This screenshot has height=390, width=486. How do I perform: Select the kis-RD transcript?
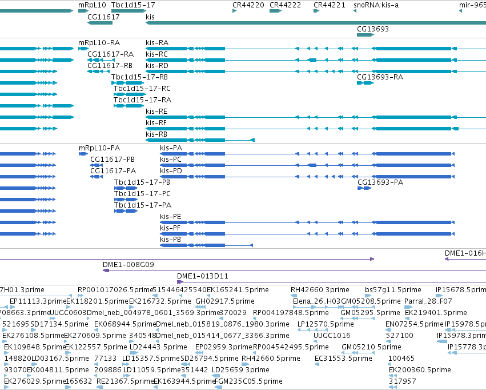pyautogui.click(x=316, y=71)
